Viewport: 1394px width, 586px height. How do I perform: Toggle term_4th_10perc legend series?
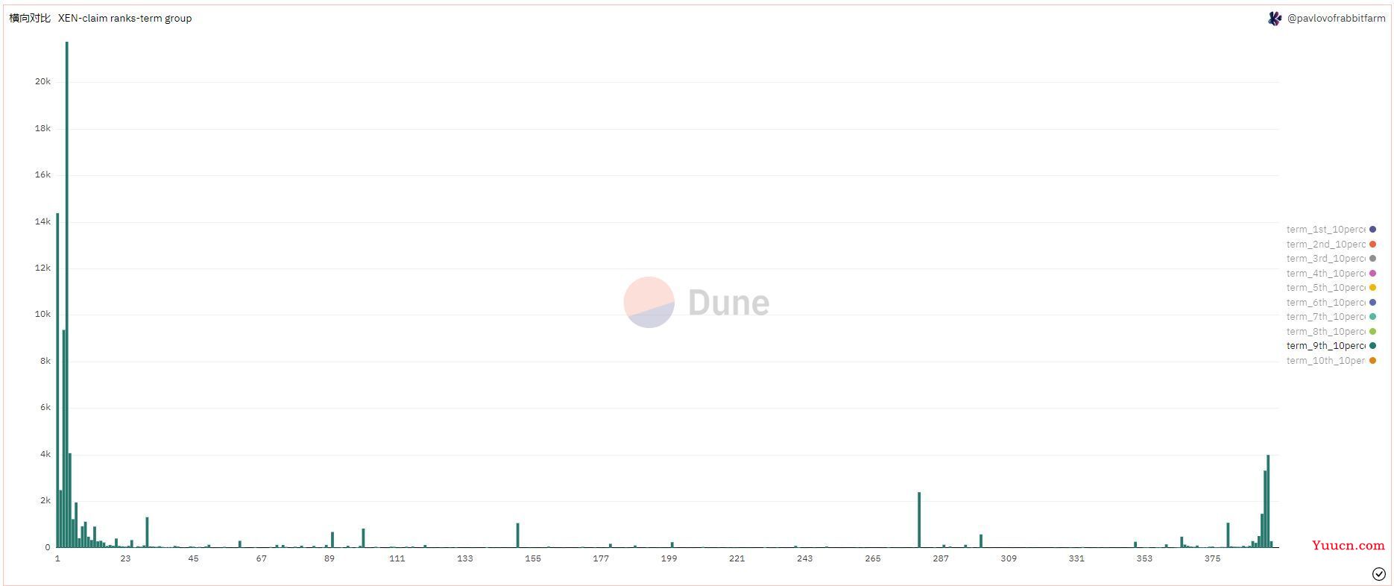click(1331, 274)
